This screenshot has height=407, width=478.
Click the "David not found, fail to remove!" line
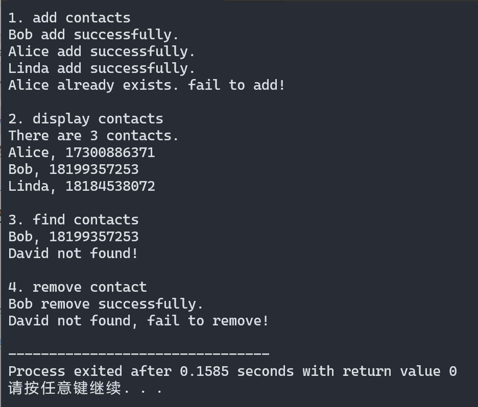[x=138, y=321]
